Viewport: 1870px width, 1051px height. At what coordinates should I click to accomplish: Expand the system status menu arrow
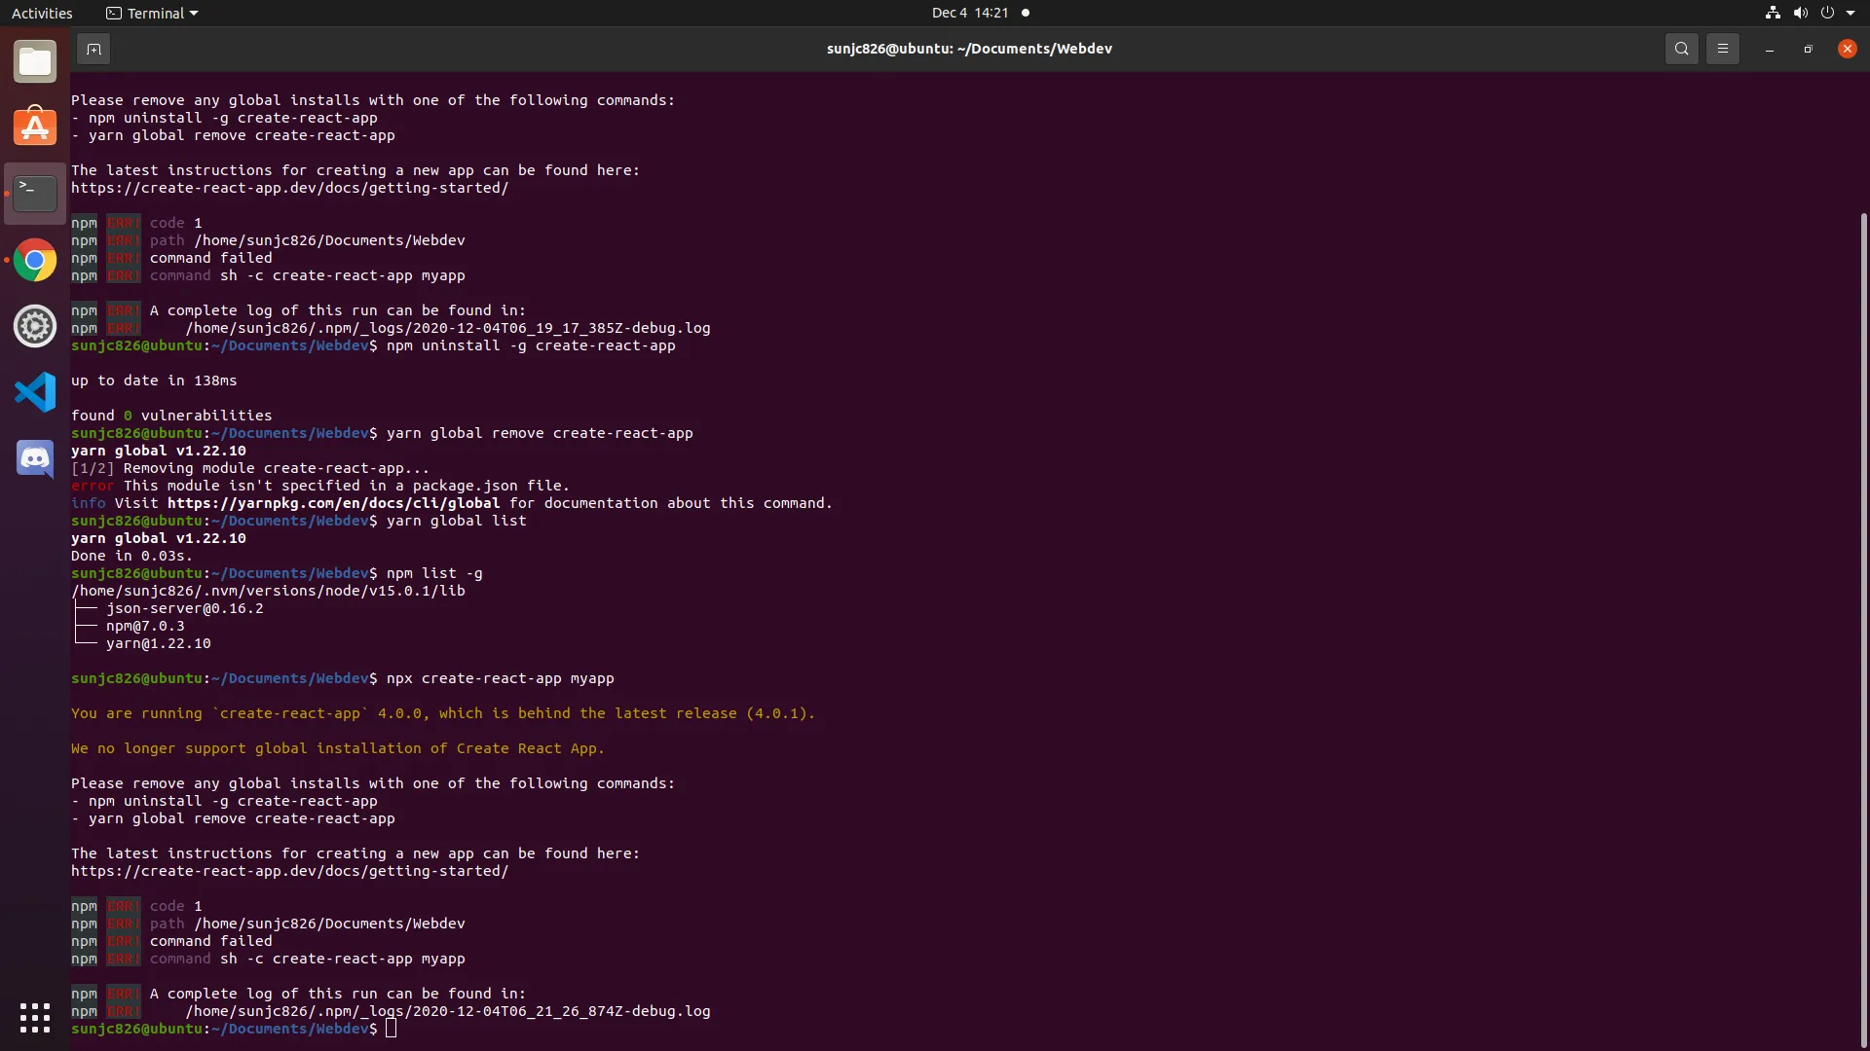tap(1851, 13)
